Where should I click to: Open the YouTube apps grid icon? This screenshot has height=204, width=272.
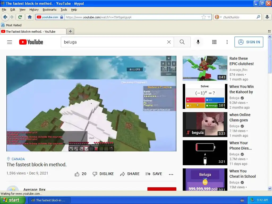pos(214,42)
